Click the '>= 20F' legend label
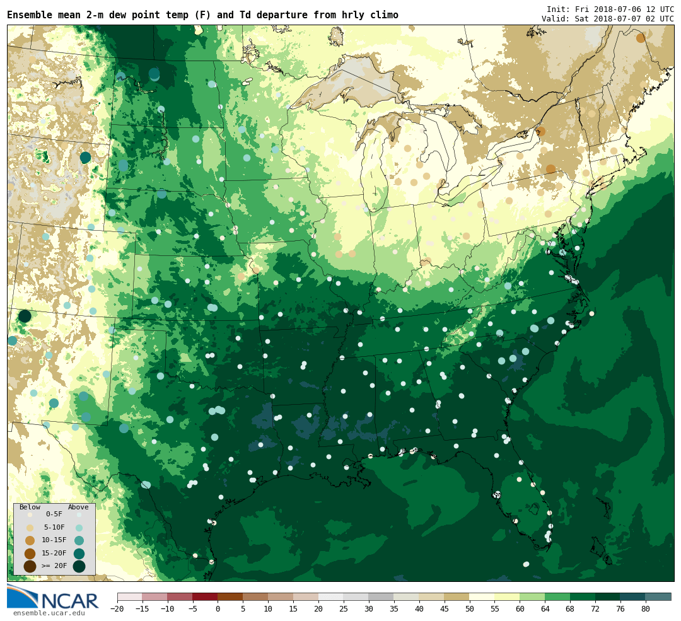The height and width of the screenshot is (621, 681). (54, 566)
